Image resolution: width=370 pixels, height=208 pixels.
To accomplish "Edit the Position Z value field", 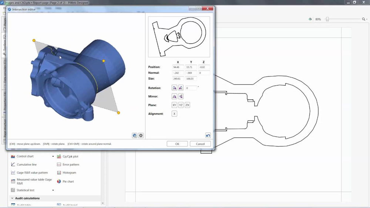I will pos(204,67).
